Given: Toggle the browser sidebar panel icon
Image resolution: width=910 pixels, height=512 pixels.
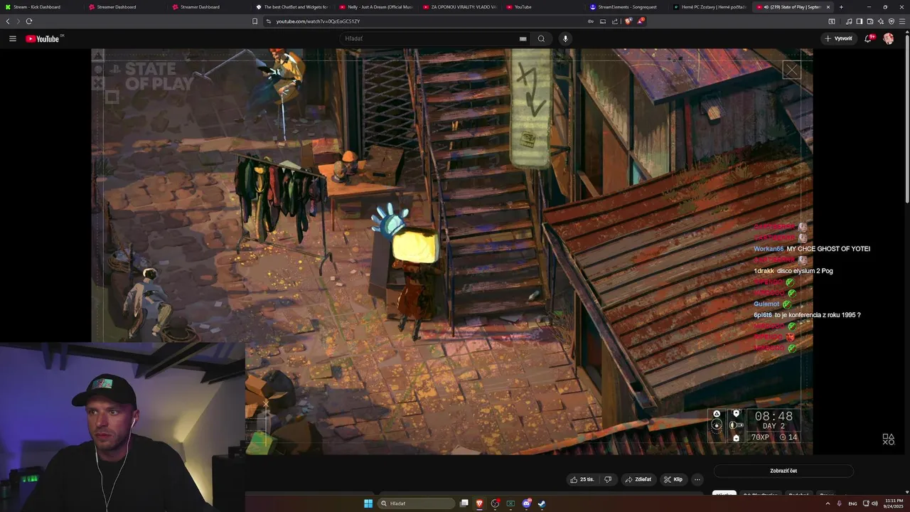Looking at the screenshot, I should click(x=859, y=21).
